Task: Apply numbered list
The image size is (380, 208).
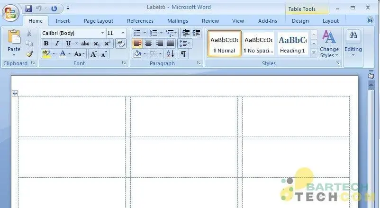Action: [x=154, y=33]
